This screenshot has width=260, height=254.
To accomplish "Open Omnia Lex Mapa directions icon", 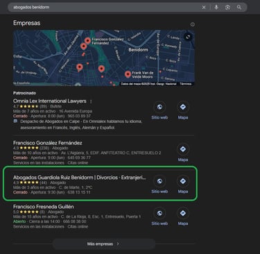I will tap(183, 107).
